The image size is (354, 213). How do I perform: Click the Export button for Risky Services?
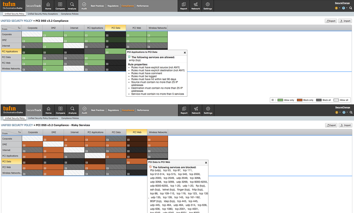[331, 125]
